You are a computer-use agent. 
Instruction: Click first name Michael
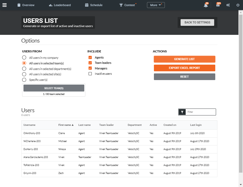click(x=62, y=141)
